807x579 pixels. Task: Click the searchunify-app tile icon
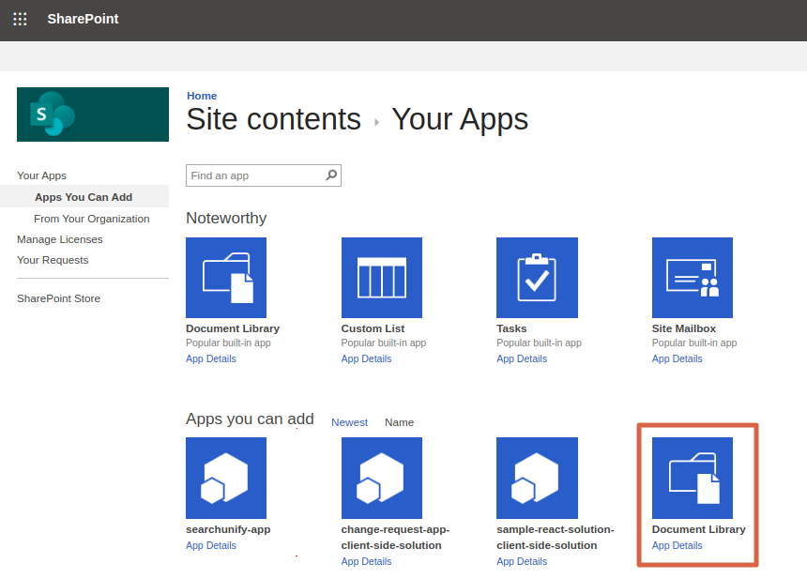point(226,478)
